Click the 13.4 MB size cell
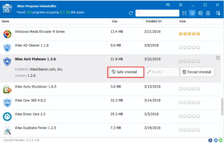Viewport: 224px width, 143px height. pyautogui.click(x=116, y=32)
